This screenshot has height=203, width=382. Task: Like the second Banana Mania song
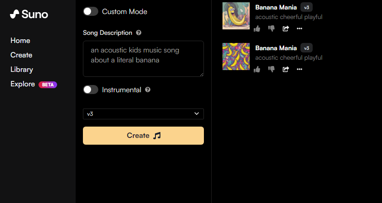pyautogui.click(x=257, y=69)
